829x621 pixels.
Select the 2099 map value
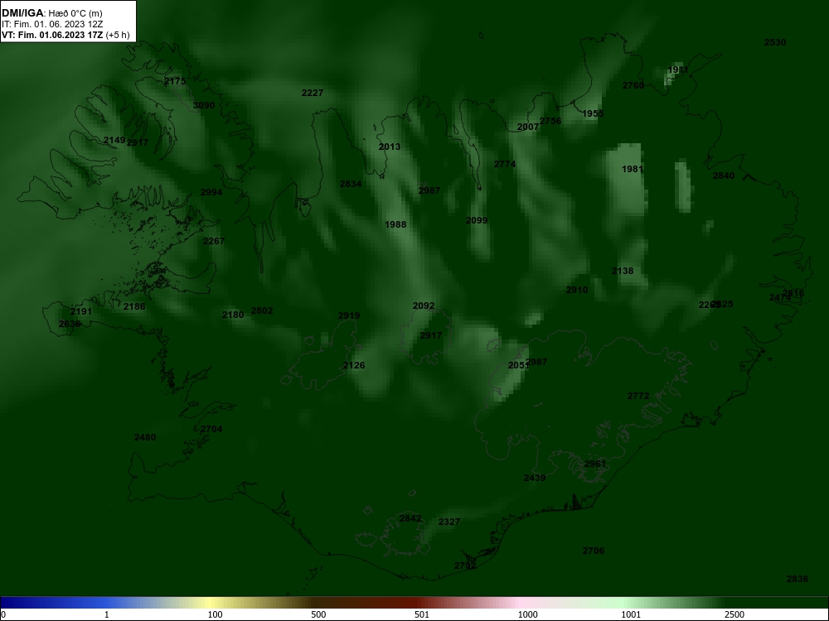click(x=477, y=220)
